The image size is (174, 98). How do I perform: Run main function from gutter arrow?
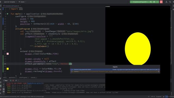coord(8,14)
